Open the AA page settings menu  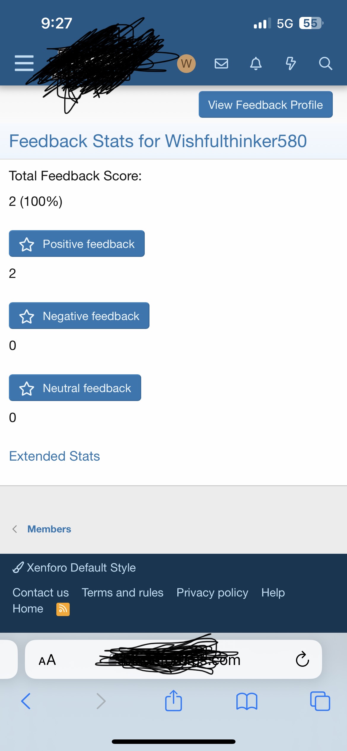click(x=47, y=660)
